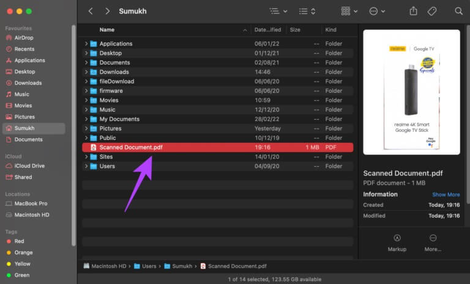Expand the firmware folder
Viewport: 470px width, 284px height.
tap(86, 91)
